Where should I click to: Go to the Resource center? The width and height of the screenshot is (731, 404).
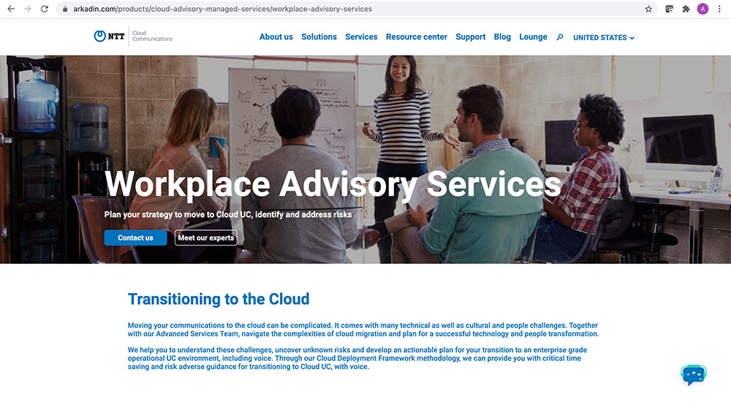tap(416, 37)
